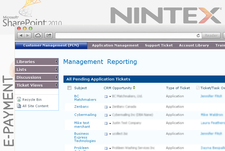Screen dimensions: 225x151
Task: Open the dropdown arrow in Business Express Technologies row
Action: point(110,134)
